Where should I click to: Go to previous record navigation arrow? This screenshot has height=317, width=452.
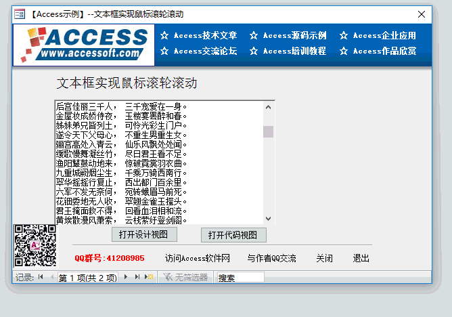pos(52,277)
